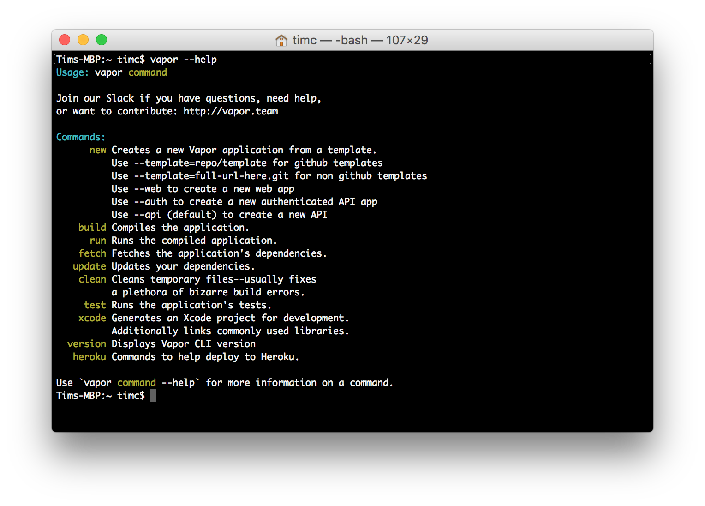Click the 'xcode' command name
The image size is (705, 506).
tap(92, 318)
